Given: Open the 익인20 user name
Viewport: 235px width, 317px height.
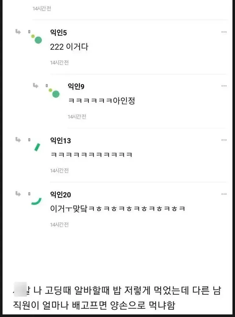Looking at the screenshot, I should (60, 194).
